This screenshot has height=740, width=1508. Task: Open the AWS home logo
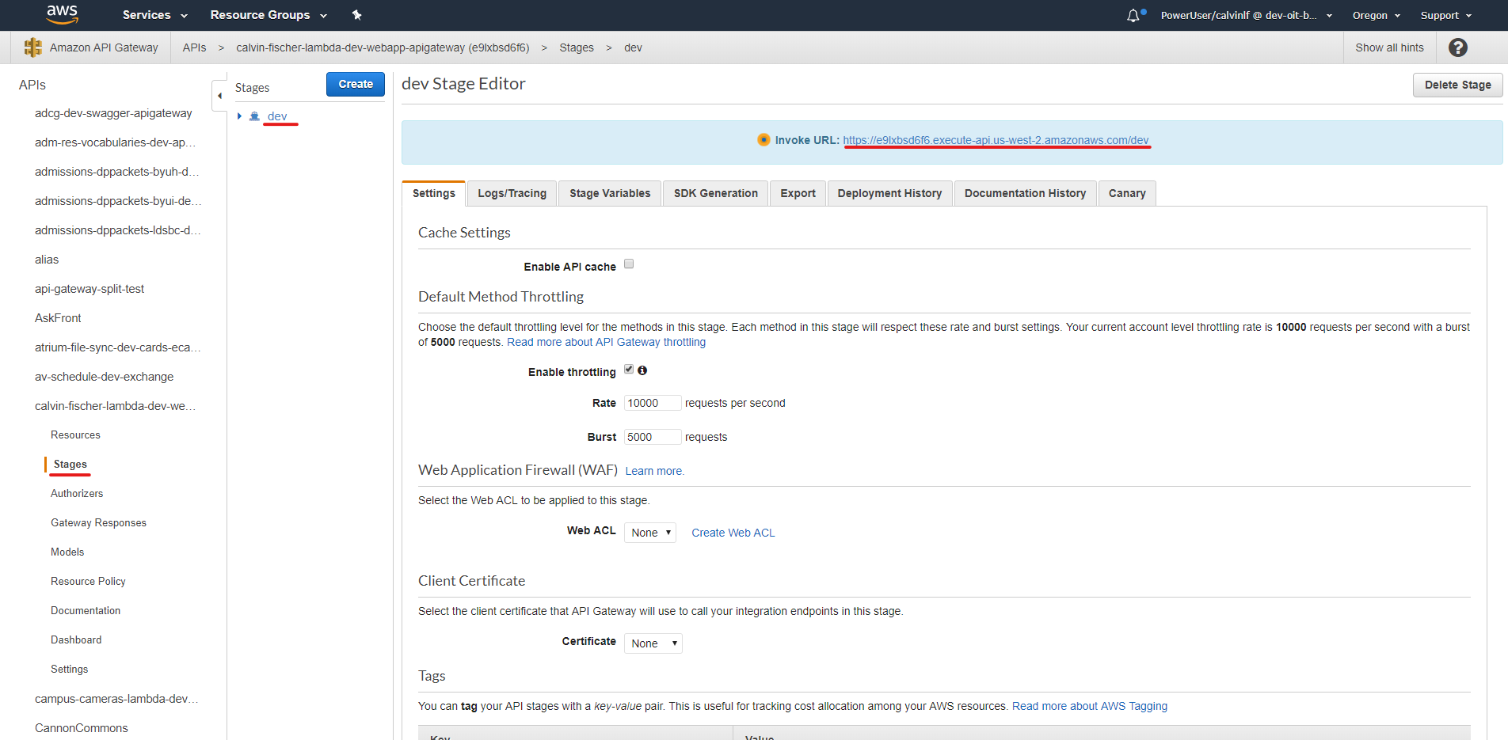click(62, 14)
